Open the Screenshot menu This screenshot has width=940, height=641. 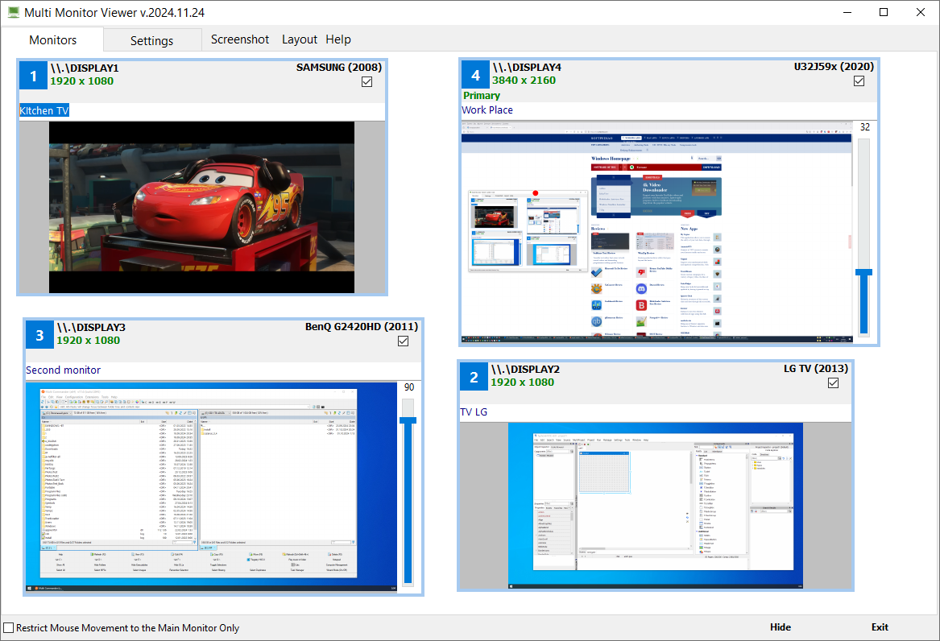click(240, 39)
